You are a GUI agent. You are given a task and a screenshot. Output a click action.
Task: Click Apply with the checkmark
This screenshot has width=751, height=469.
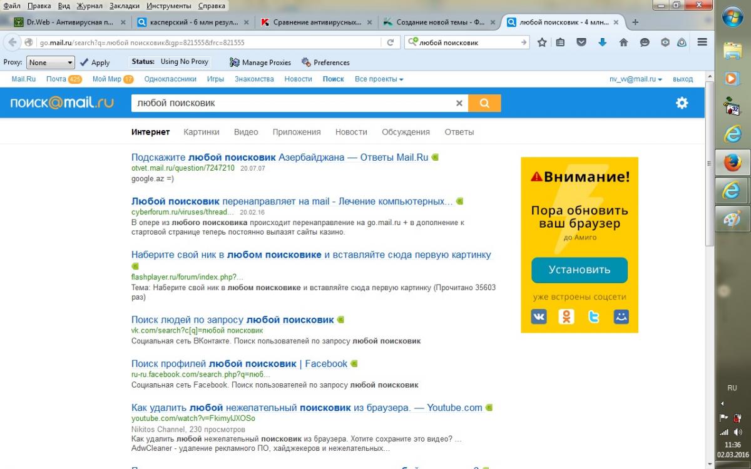(x=95, y=63)
